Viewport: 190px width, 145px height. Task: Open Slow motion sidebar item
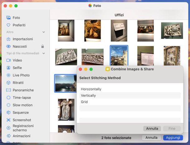22,105
